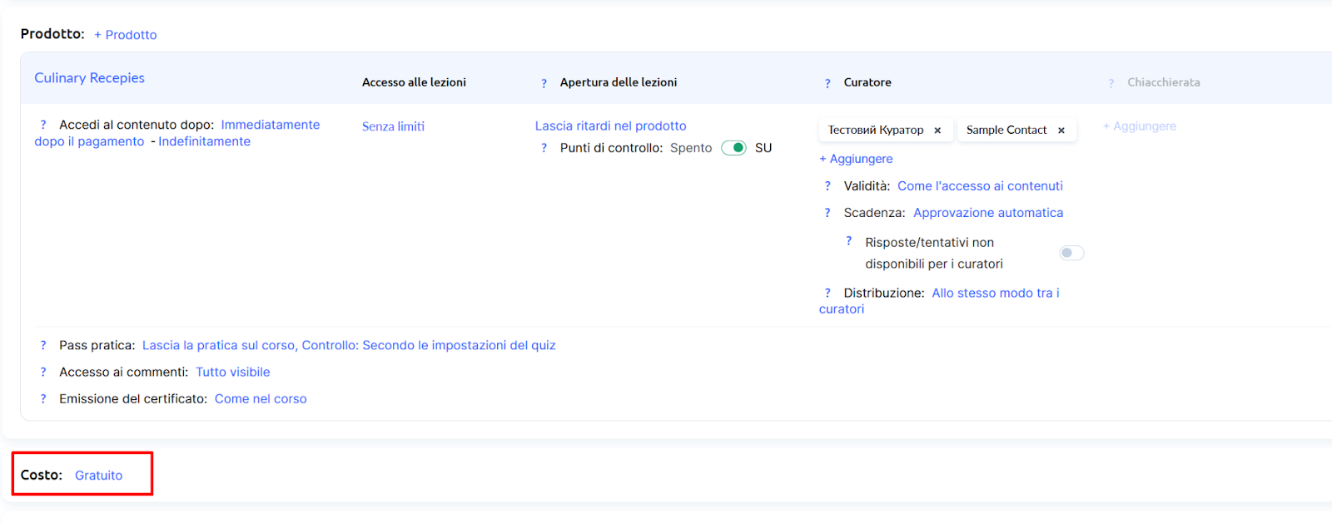Click help icon beside Pass pratica

43,345
